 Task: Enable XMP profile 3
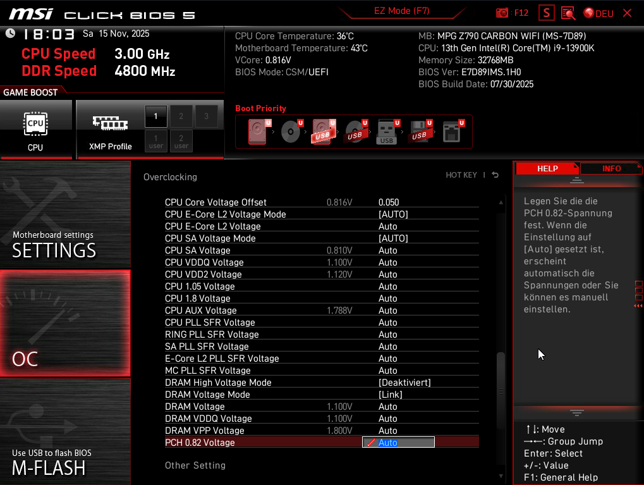pyautogui.click(x=206, y=116)
